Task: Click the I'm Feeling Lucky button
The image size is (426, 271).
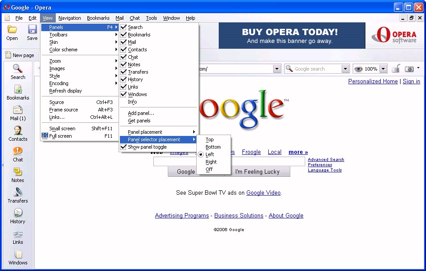Action: [257, 171]
